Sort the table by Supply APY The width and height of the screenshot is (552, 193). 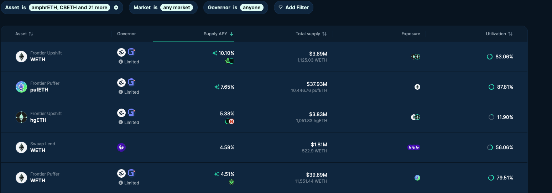point(218,34)
